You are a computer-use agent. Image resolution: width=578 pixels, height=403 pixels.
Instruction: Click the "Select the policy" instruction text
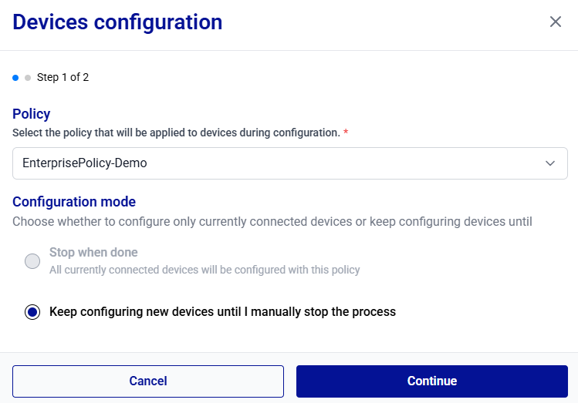(176, 133)
